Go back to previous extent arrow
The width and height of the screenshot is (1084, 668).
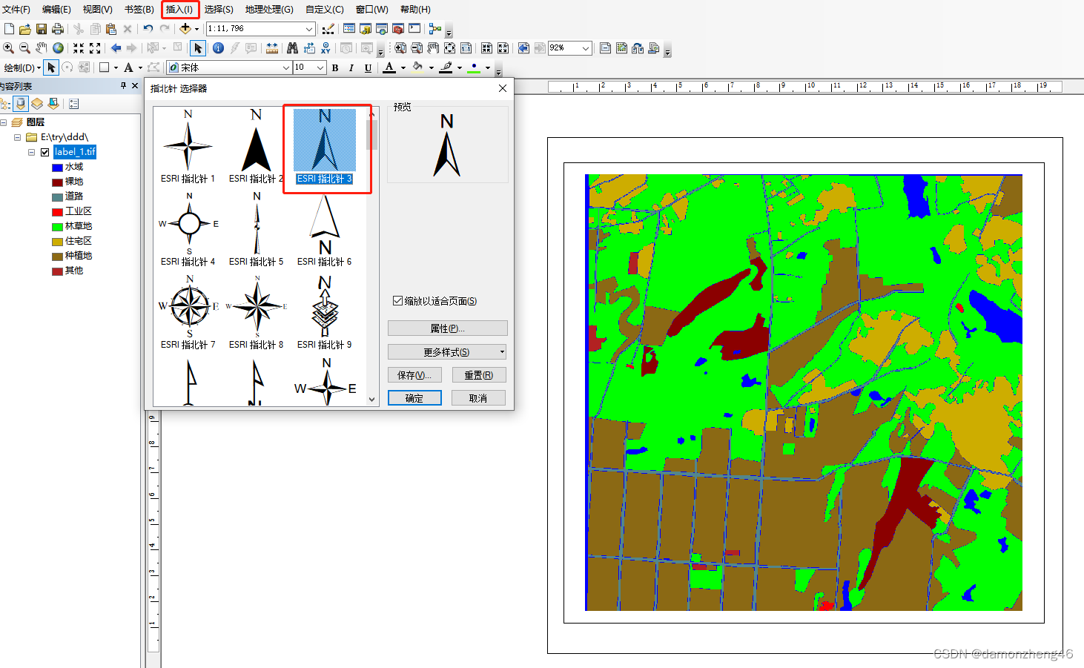(x=116, y=48)
